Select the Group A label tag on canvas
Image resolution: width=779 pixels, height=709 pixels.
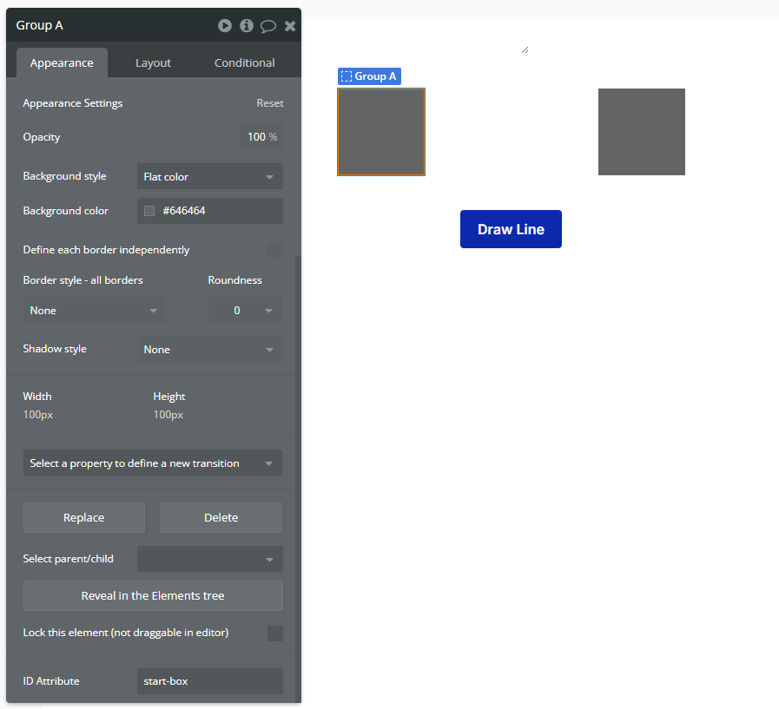(x=369, y=76)
